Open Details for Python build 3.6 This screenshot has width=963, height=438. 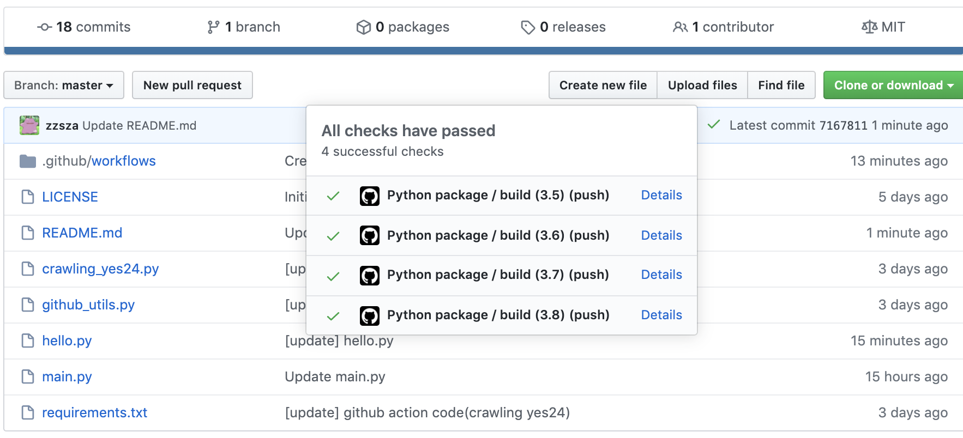tap(661, 235)
